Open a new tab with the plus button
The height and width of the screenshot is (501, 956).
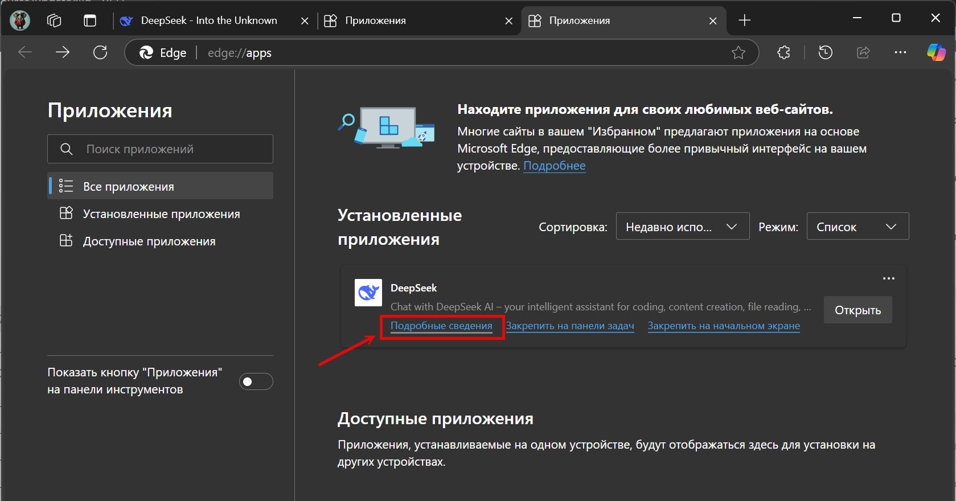[744, 20]
